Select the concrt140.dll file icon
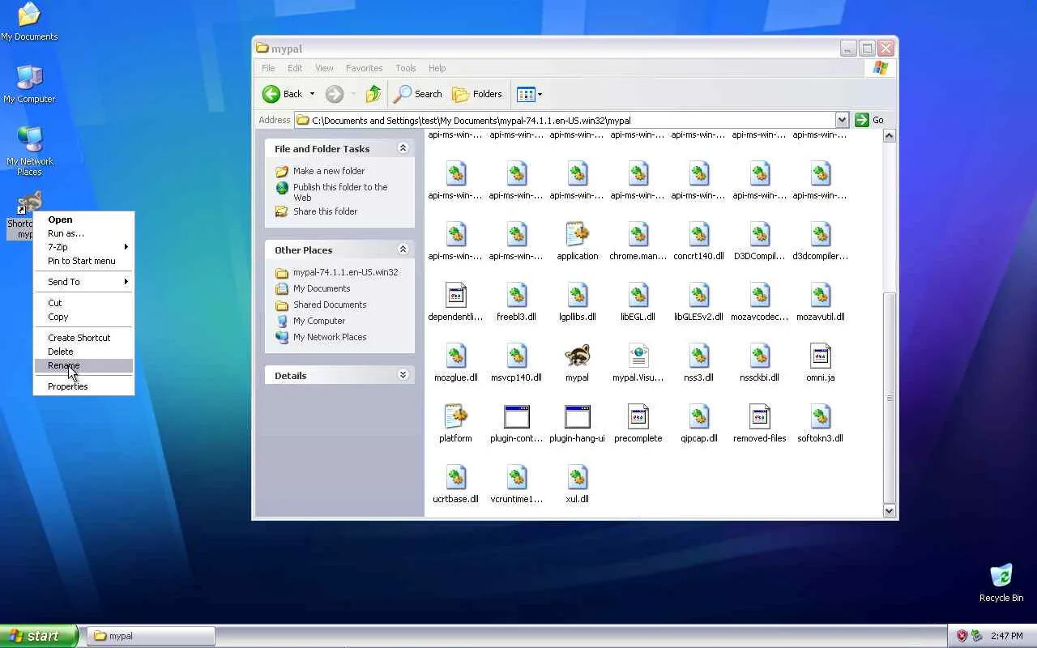Image resolution: width=1037 pixels, height=648 pixels. 698,235
